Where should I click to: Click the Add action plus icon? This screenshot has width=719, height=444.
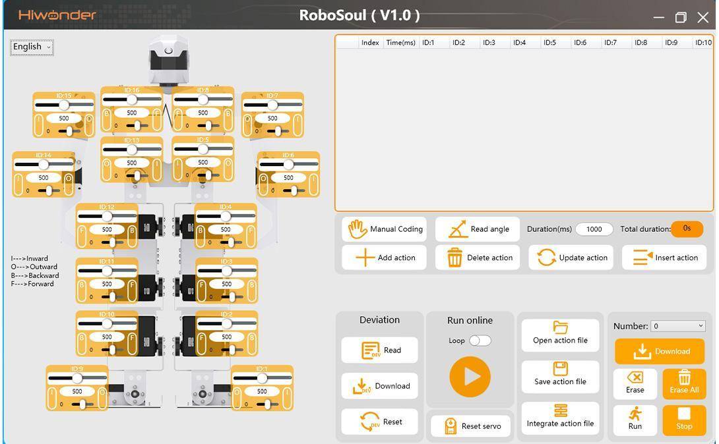[x=365, y=258]
